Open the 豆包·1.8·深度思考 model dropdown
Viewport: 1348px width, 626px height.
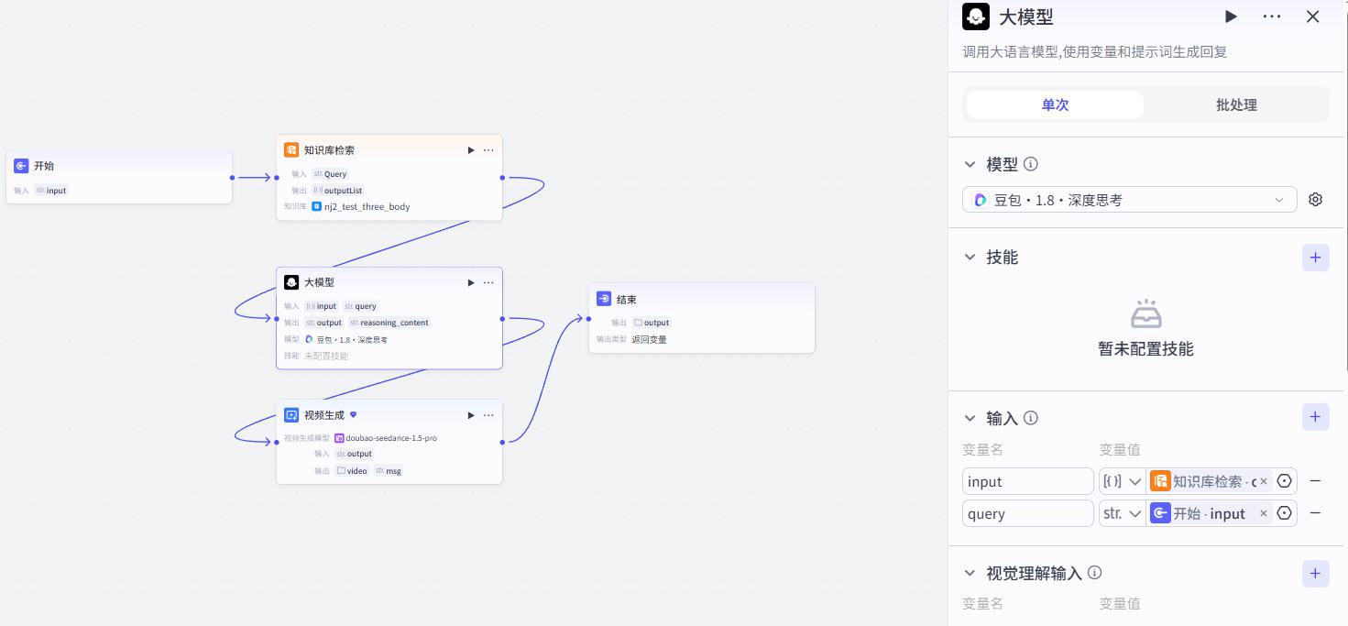(x=1129, y=200)
